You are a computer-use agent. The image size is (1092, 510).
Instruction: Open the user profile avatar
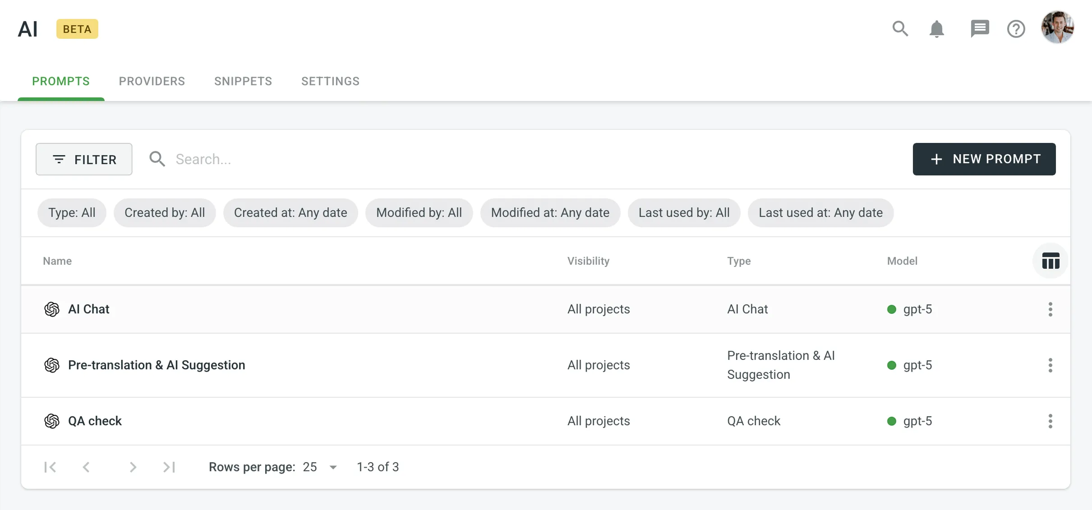click(x=1057, y=28)
